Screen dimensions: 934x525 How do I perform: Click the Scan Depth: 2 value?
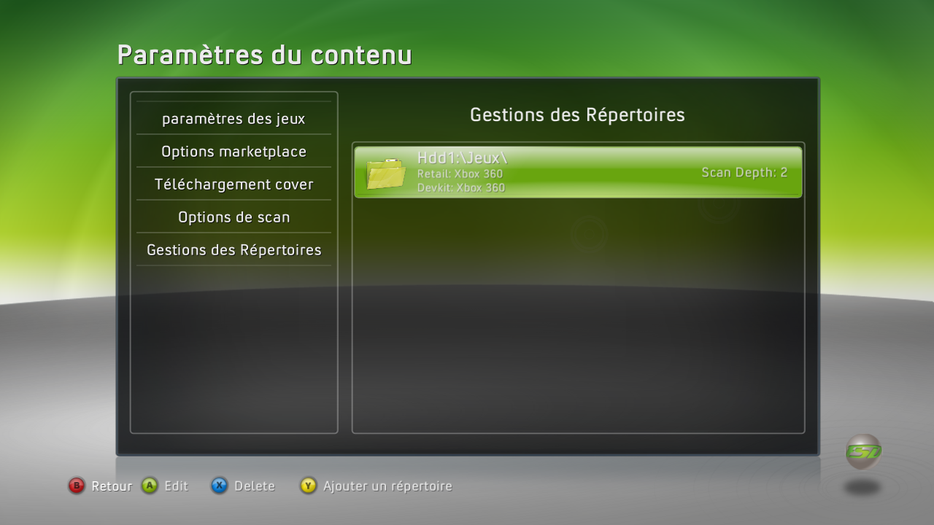pos(744,173)
